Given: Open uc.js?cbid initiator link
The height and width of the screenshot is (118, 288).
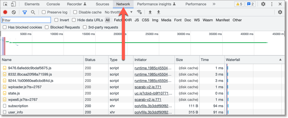Looking at the screenshot, I should 153,93.
